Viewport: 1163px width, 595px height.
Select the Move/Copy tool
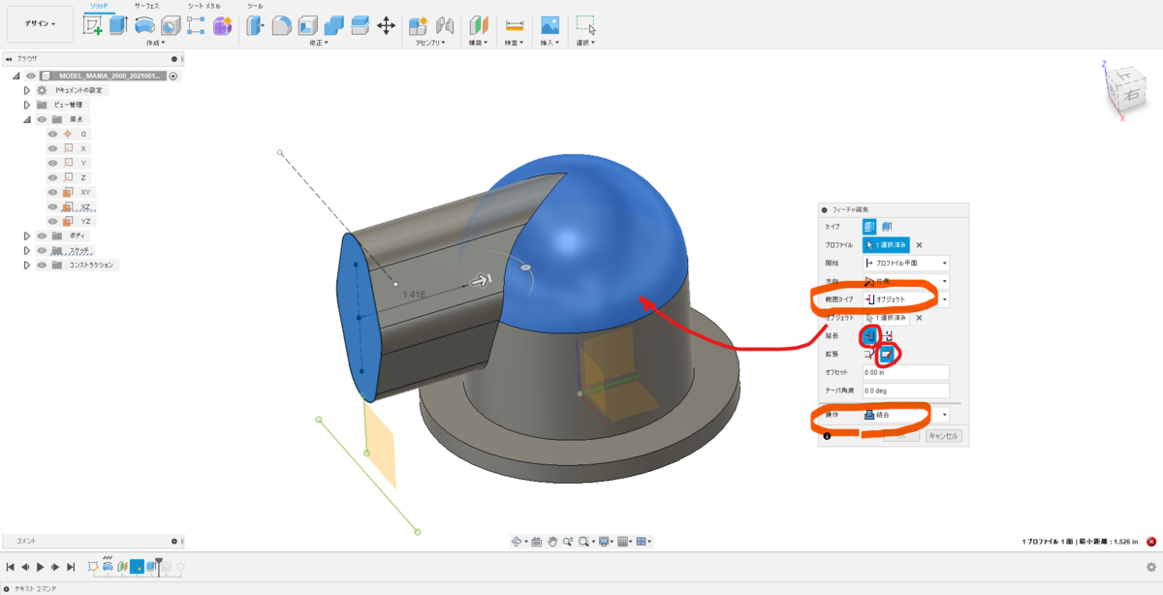[x=385, y=26]
